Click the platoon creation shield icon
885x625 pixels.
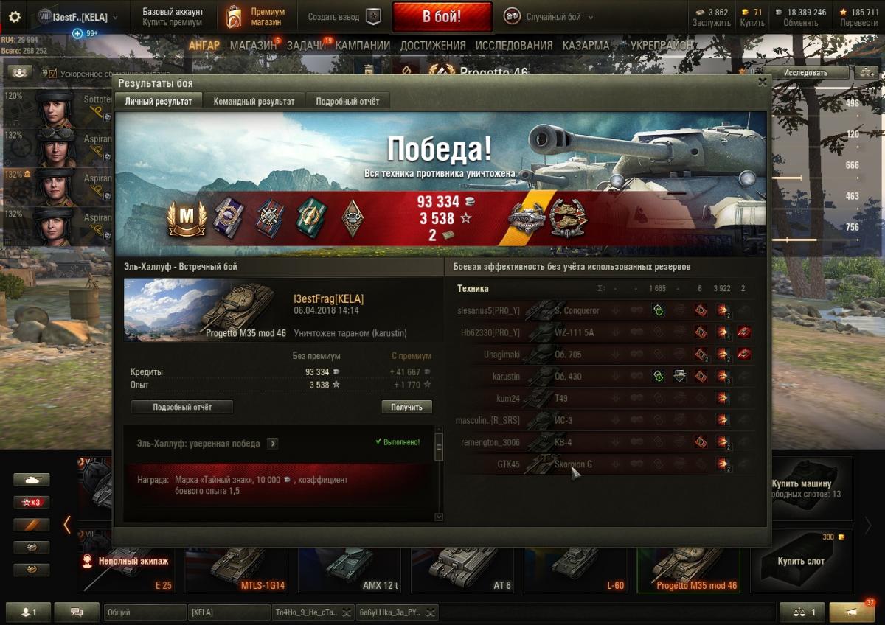(x=374, y=17)
